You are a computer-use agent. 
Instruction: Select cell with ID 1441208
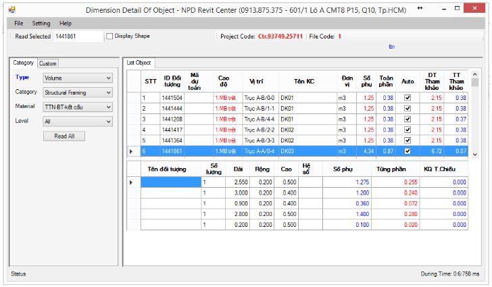click(x=172, y=120)
